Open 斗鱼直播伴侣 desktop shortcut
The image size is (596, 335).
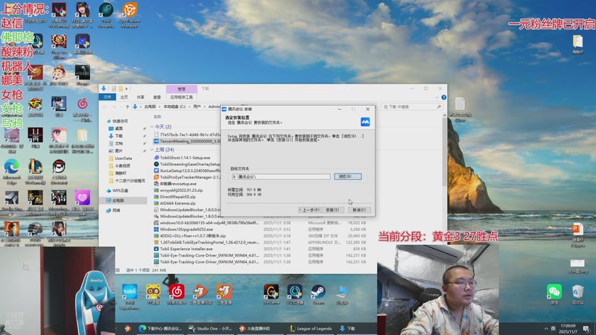point(200,295)
